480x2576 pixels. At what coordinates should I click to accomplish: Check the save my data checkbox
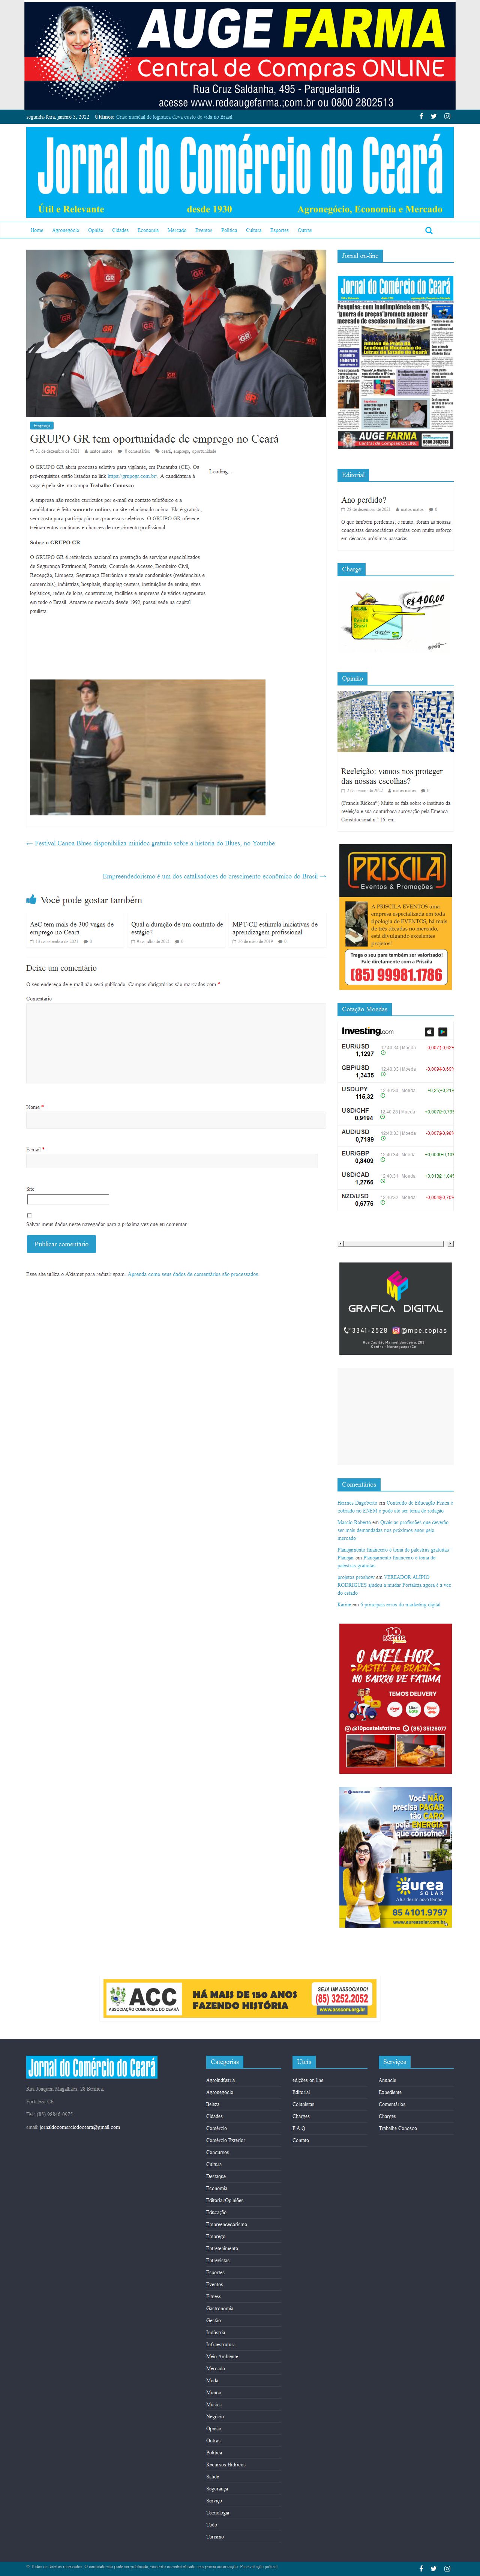pos(29,1215)
